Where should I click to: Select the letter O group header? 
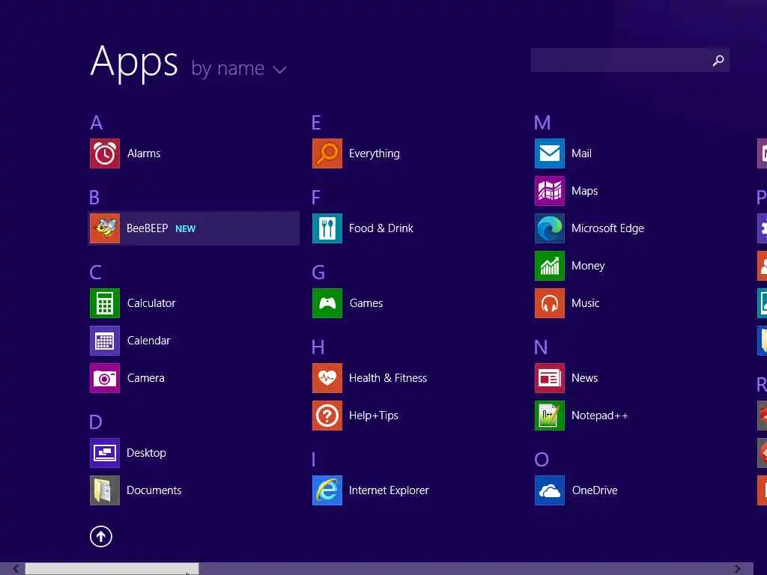[x=542, y=460]
